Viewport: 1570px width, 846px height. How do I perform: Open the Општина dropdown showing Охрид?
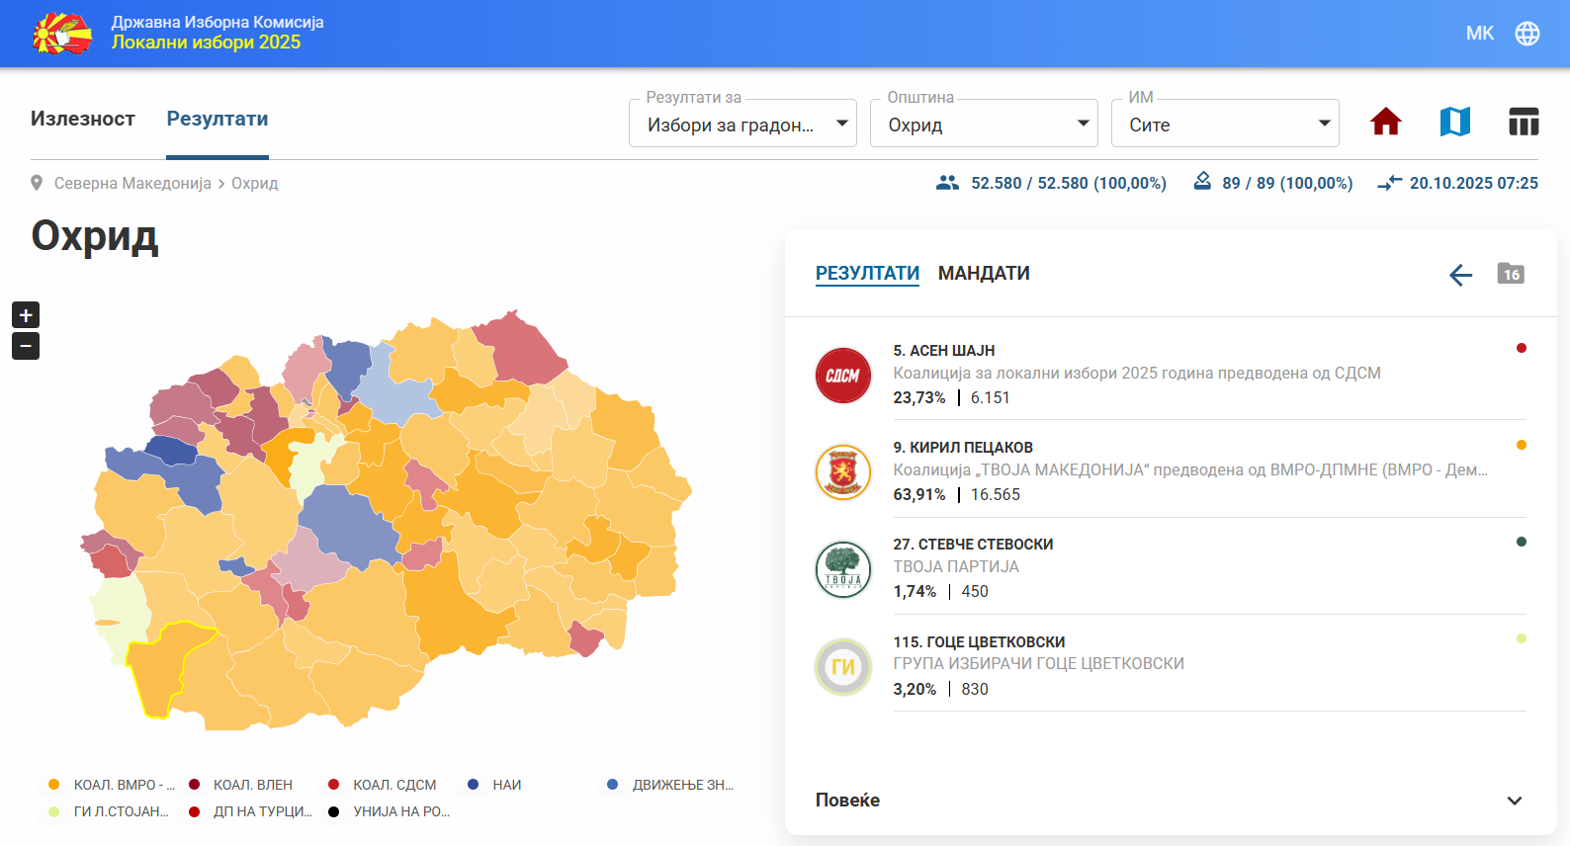pyautogui.click(x=984, y=124)
